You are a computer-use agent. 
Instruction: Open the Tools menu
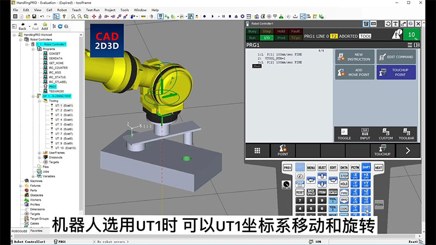125,10
